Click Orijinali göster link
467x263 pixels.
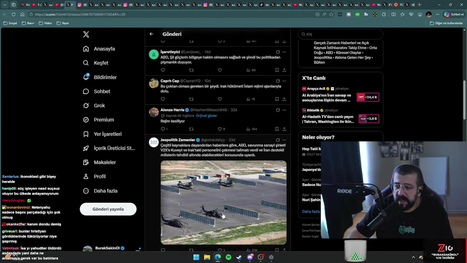click(x=207, y=116)
